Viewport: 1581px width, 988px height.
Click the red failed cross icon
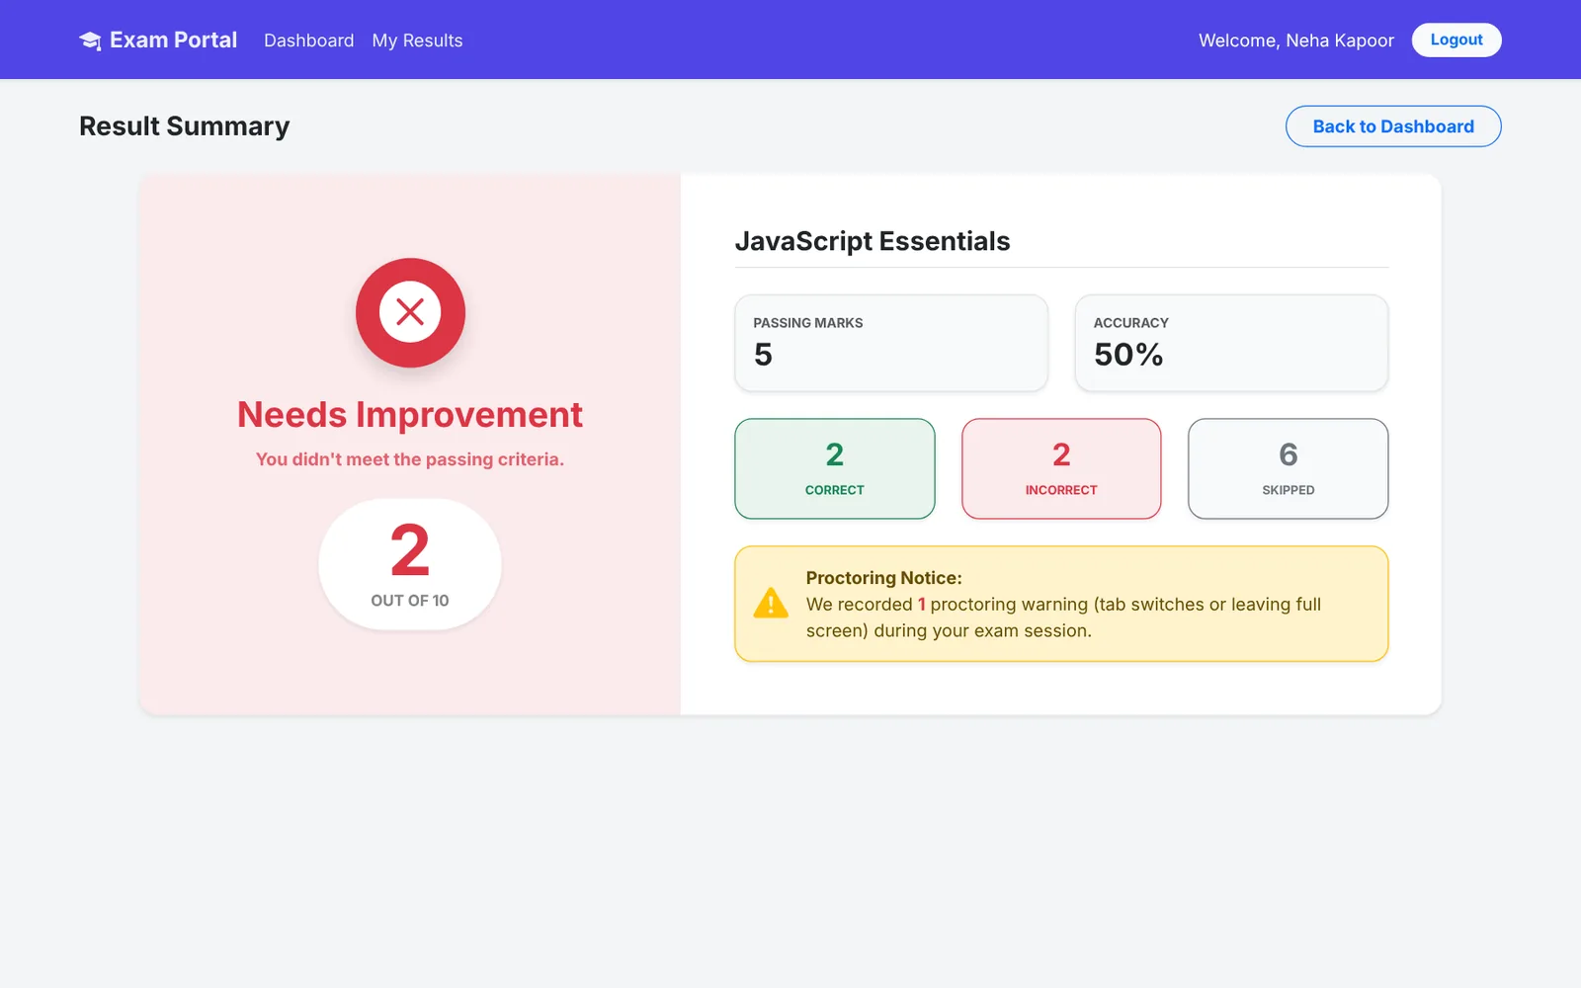(x=410, y=312)
